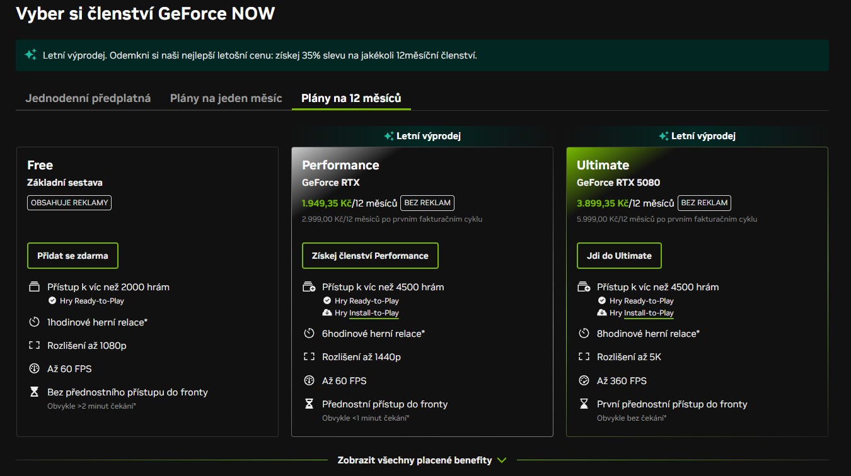
Task: Click the sparkle icon above the Ultimate card
Action: click(664, 136)
